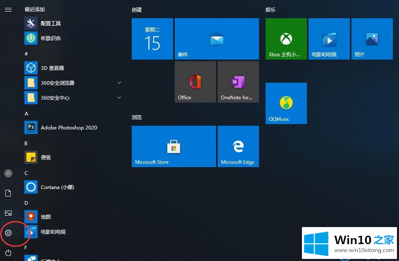This screenshot has width=399, height=261.
Task: Open Documents icon in Start sidebar
Action: click(8, 193)
